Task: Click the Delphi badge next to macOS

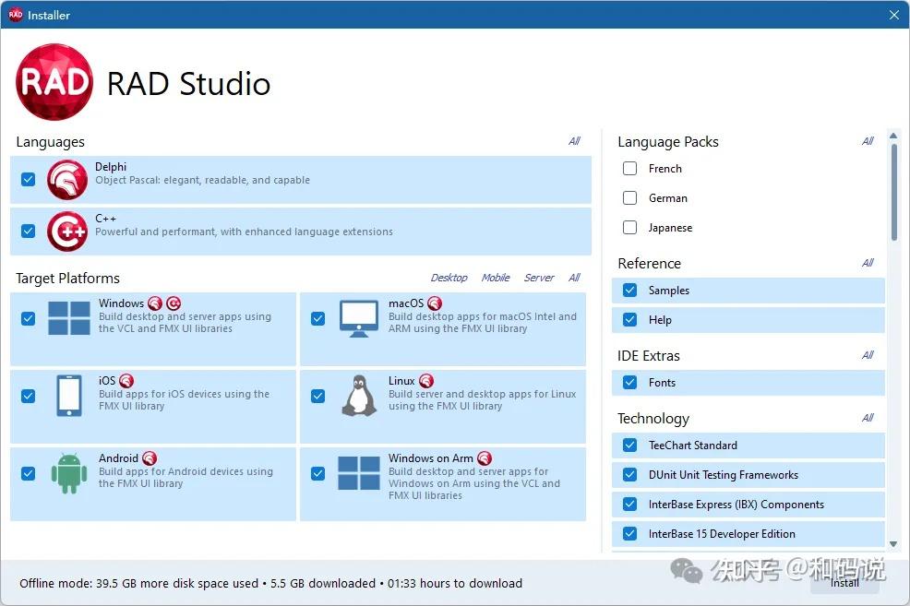Action: 435,303
